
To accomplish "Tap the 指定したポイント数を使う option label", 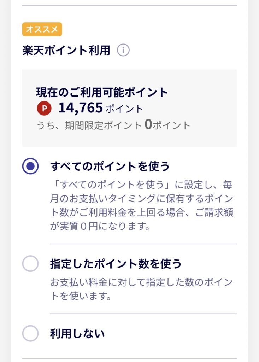I will 116,264.
